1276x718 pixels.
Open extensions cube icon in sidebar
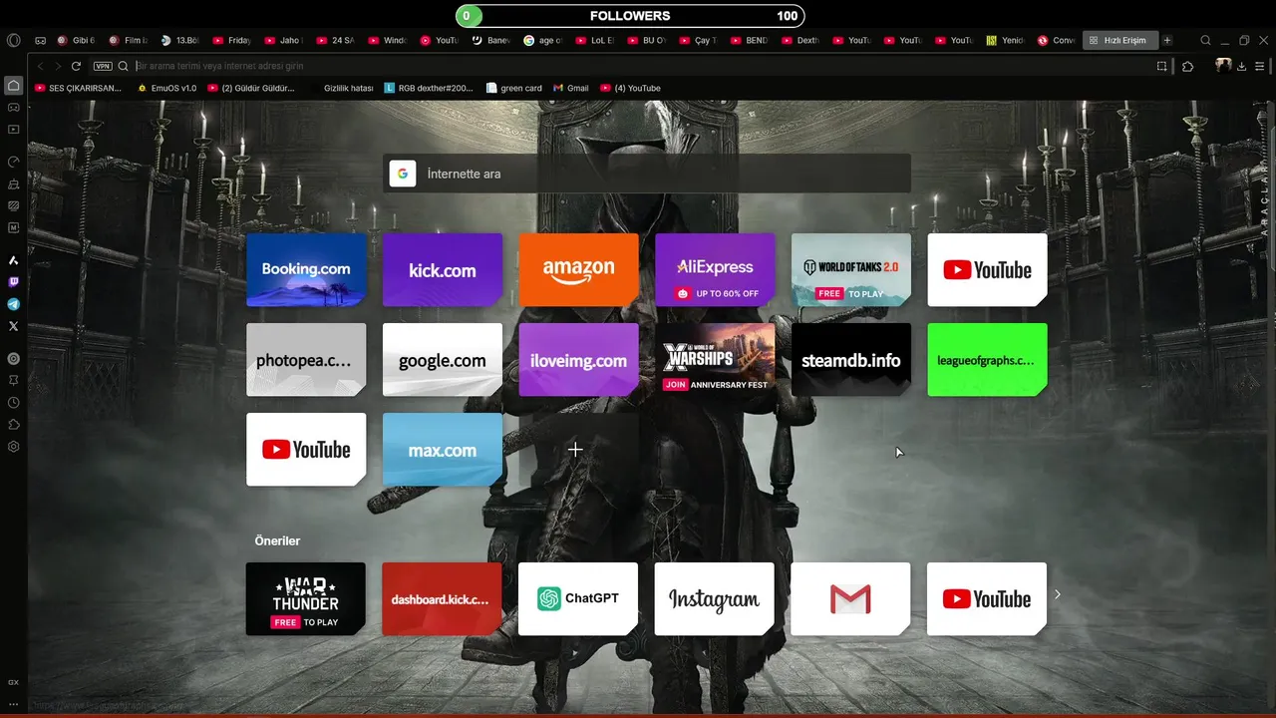(x=13, y=425)
